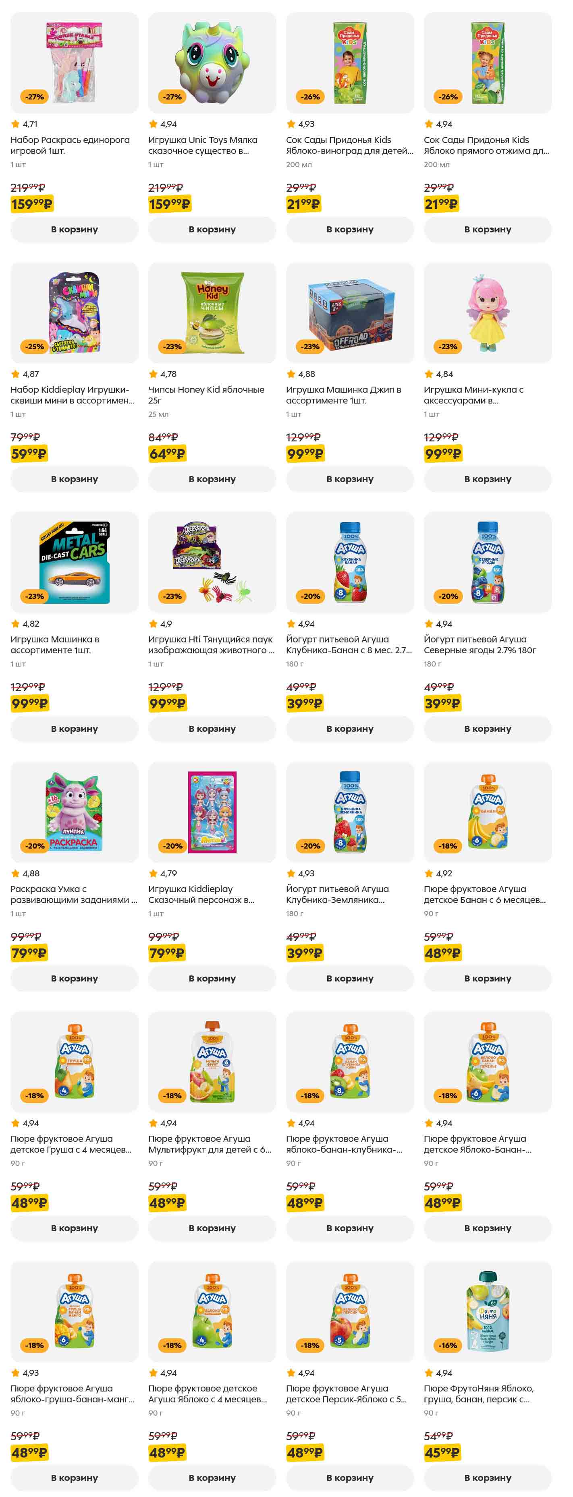The width and height of the screenshot is (573, 1497).
Task: Open the ФрутоНяня puree title link
Action: (477, 1393)
